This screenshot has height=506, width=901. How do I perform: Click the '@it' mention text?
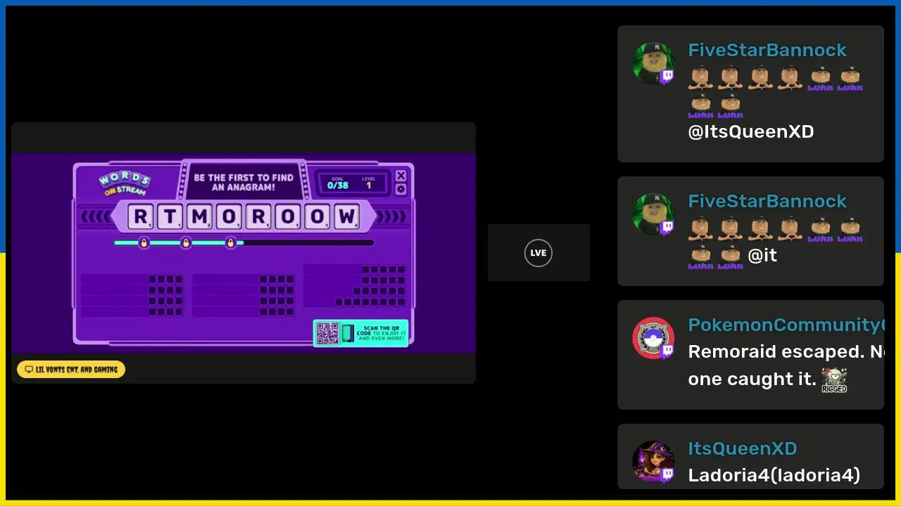(x=762, y=255)
